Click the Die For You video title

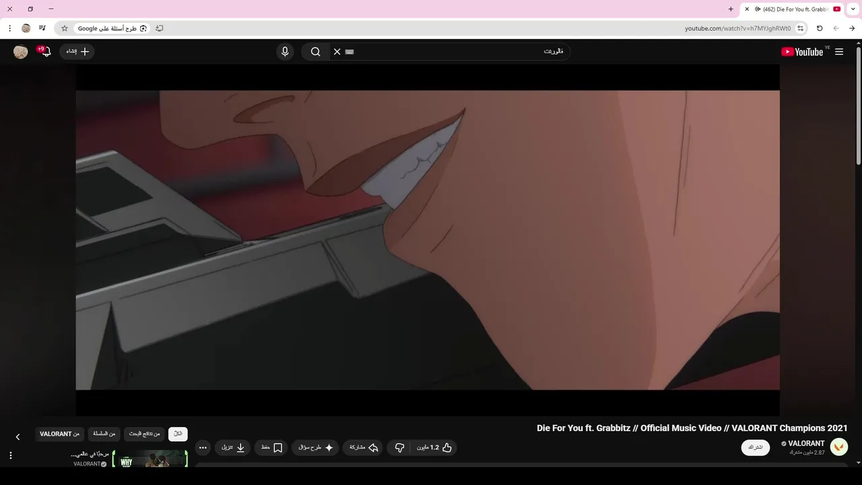692,428
